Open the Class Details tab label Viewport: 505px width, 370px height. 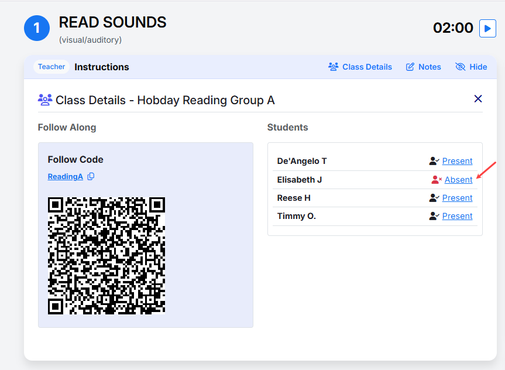point(367,67)
